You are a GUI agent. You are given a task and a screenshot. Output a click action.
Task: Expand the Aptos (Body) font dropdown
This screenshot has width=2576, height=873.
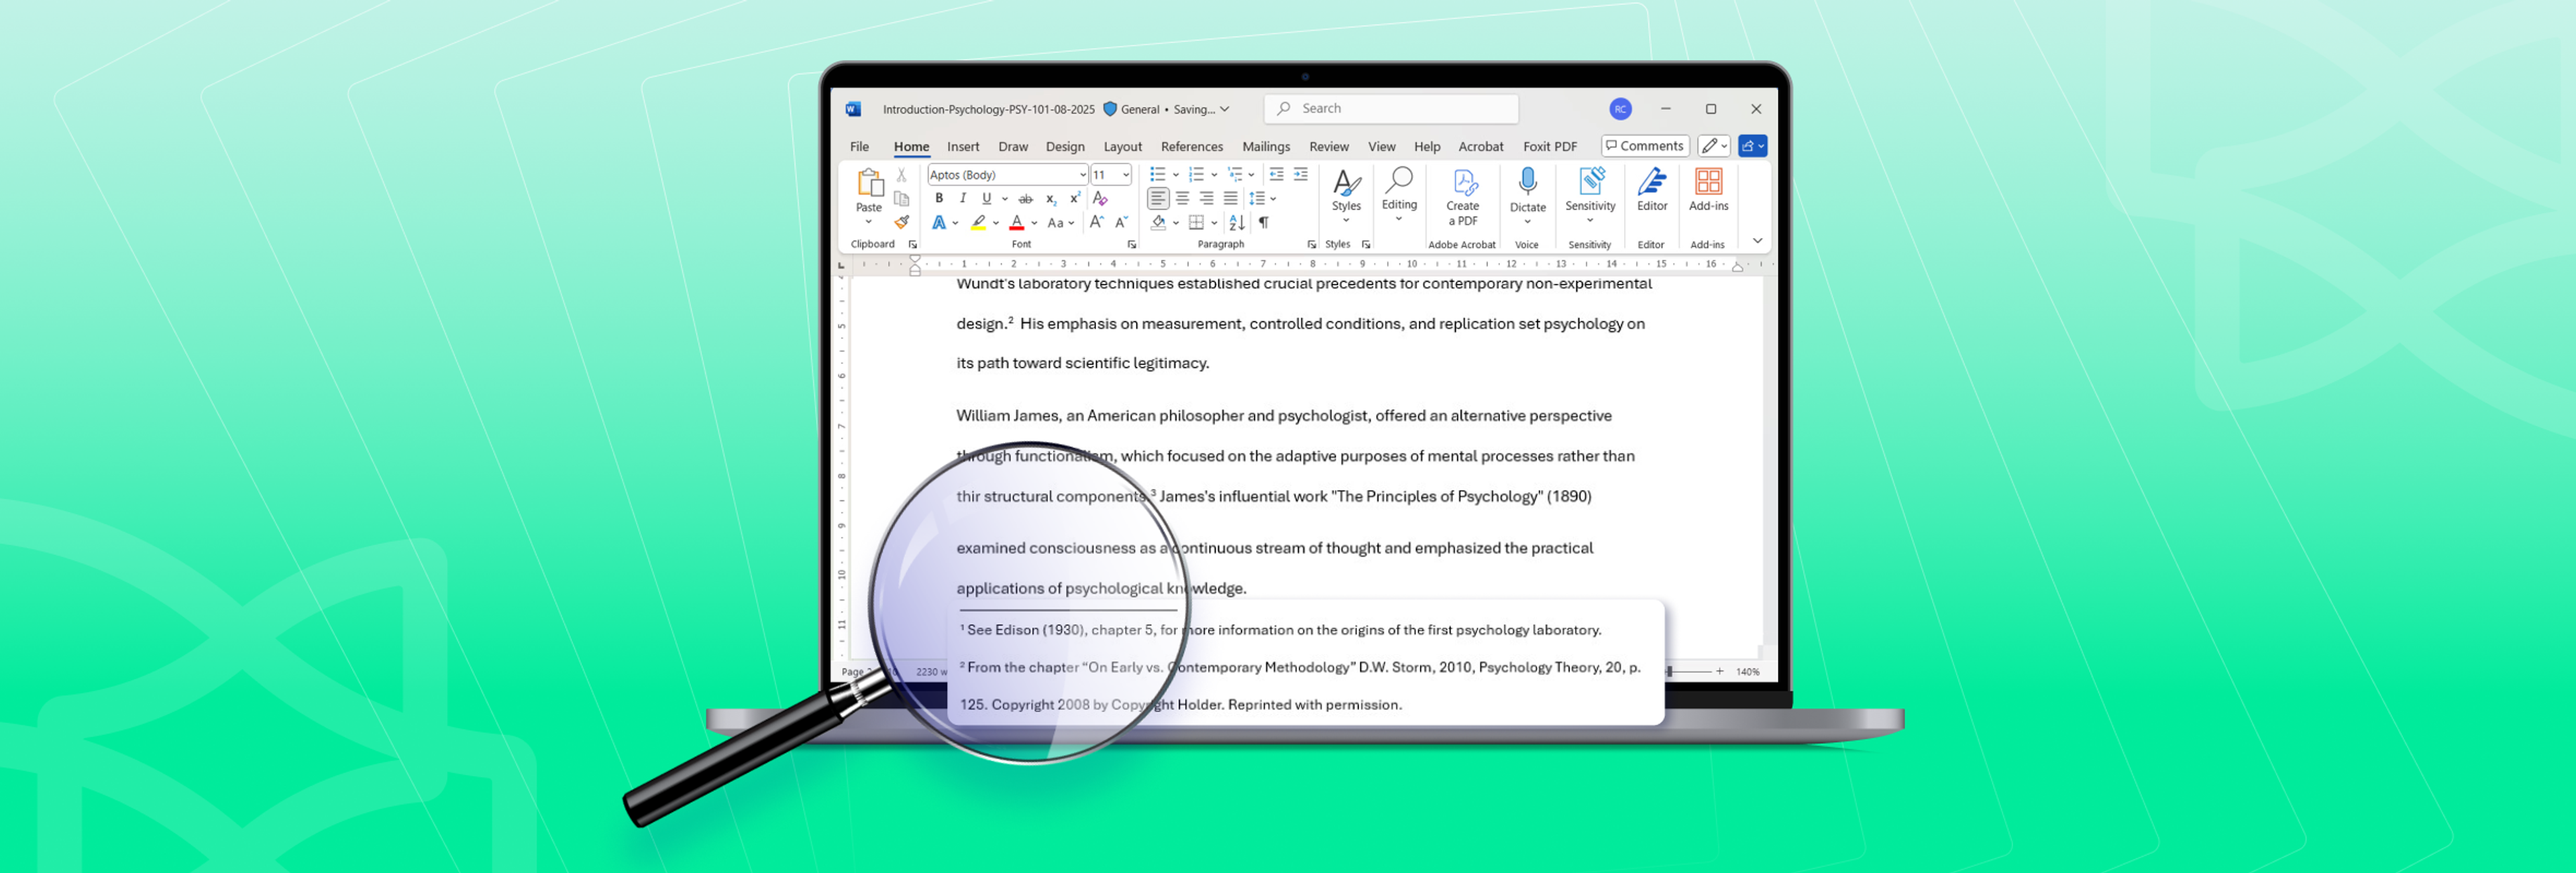click(x=1082, y=174)
